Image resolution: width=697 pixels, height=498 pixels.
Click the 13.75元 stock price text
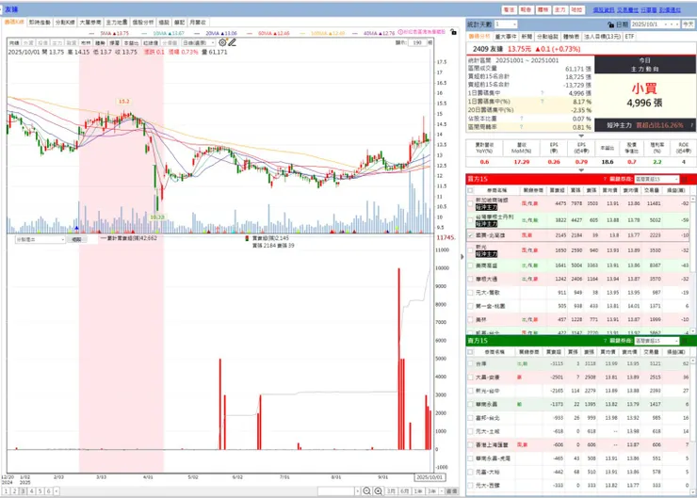click(519, 49)
